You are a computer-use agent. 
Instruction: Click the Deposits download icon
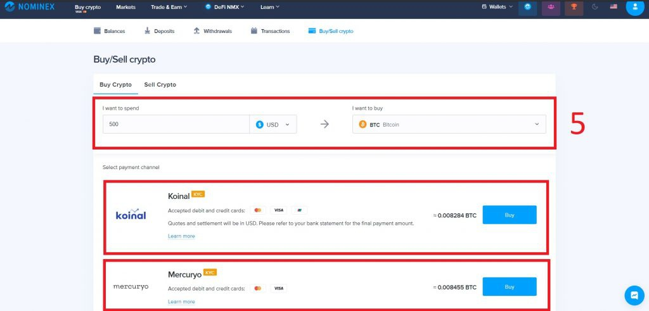coord(147,30)
